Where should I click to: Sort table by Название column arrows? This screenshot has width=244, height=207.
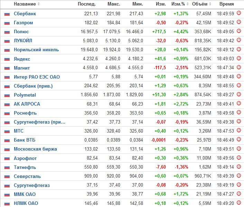click(x=39, y=4)
